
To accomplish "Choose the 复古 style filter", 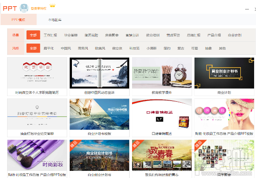I will (x=181, y=48).
